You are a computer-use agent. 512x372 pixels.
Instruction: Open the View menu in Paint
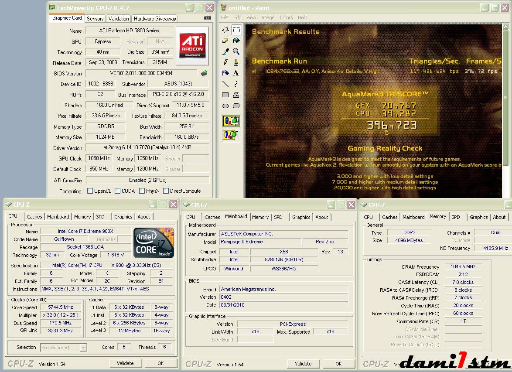pos(251,17)
